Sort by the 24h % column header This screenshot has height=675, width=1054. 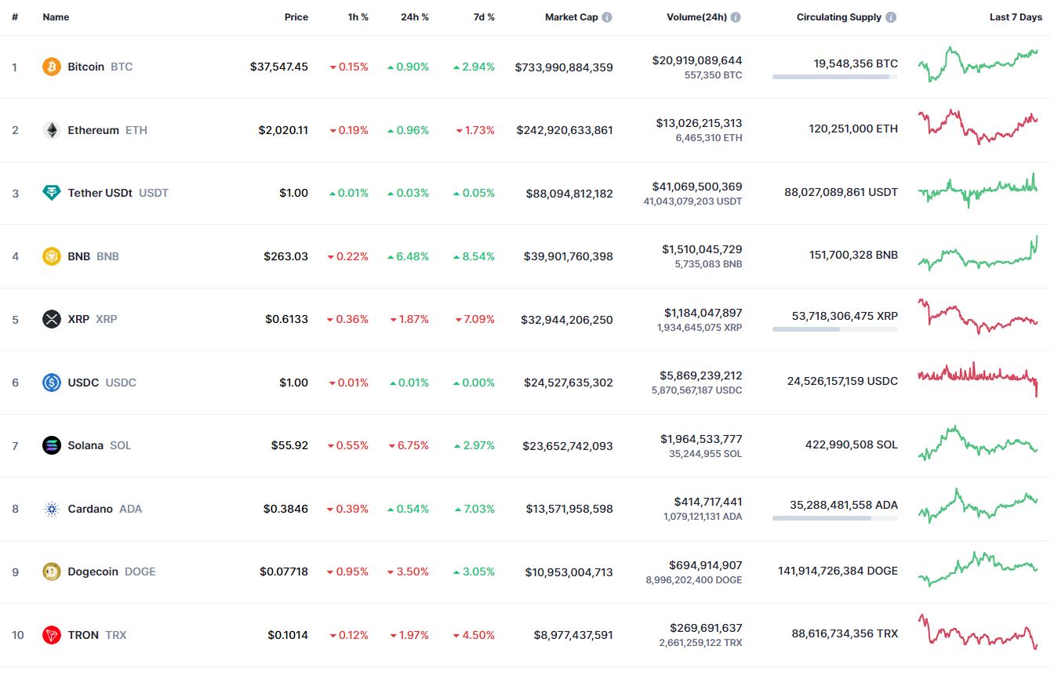414,17
